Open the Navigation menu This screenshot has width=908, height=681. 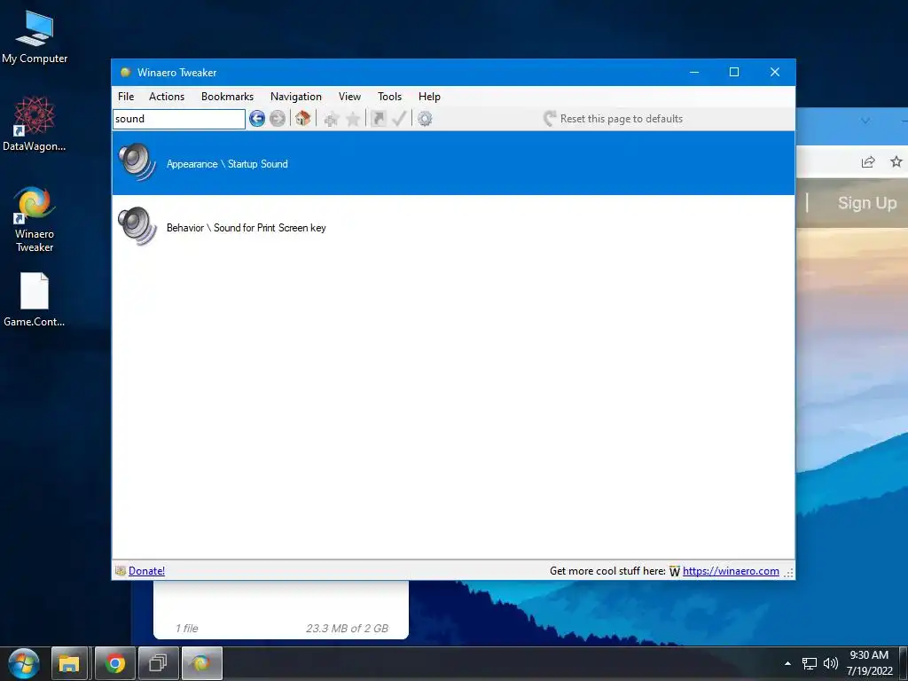(x=296, y=97)
